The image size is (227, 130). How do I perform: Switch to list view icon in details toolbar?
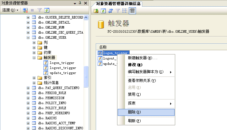[125, 11]
